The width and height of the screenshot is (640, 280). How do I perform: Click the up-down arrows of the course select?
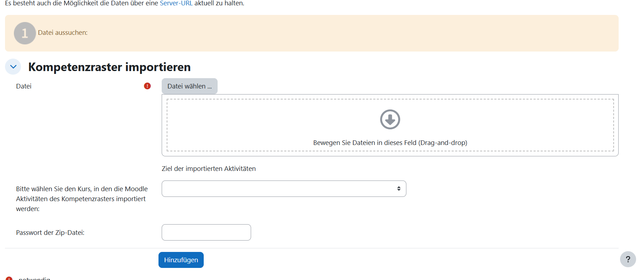click(x=399, y=189)
